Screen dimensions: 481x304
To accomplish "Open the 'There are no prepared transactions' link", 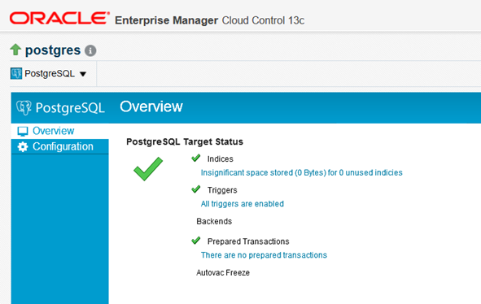I will coord(264,255).
